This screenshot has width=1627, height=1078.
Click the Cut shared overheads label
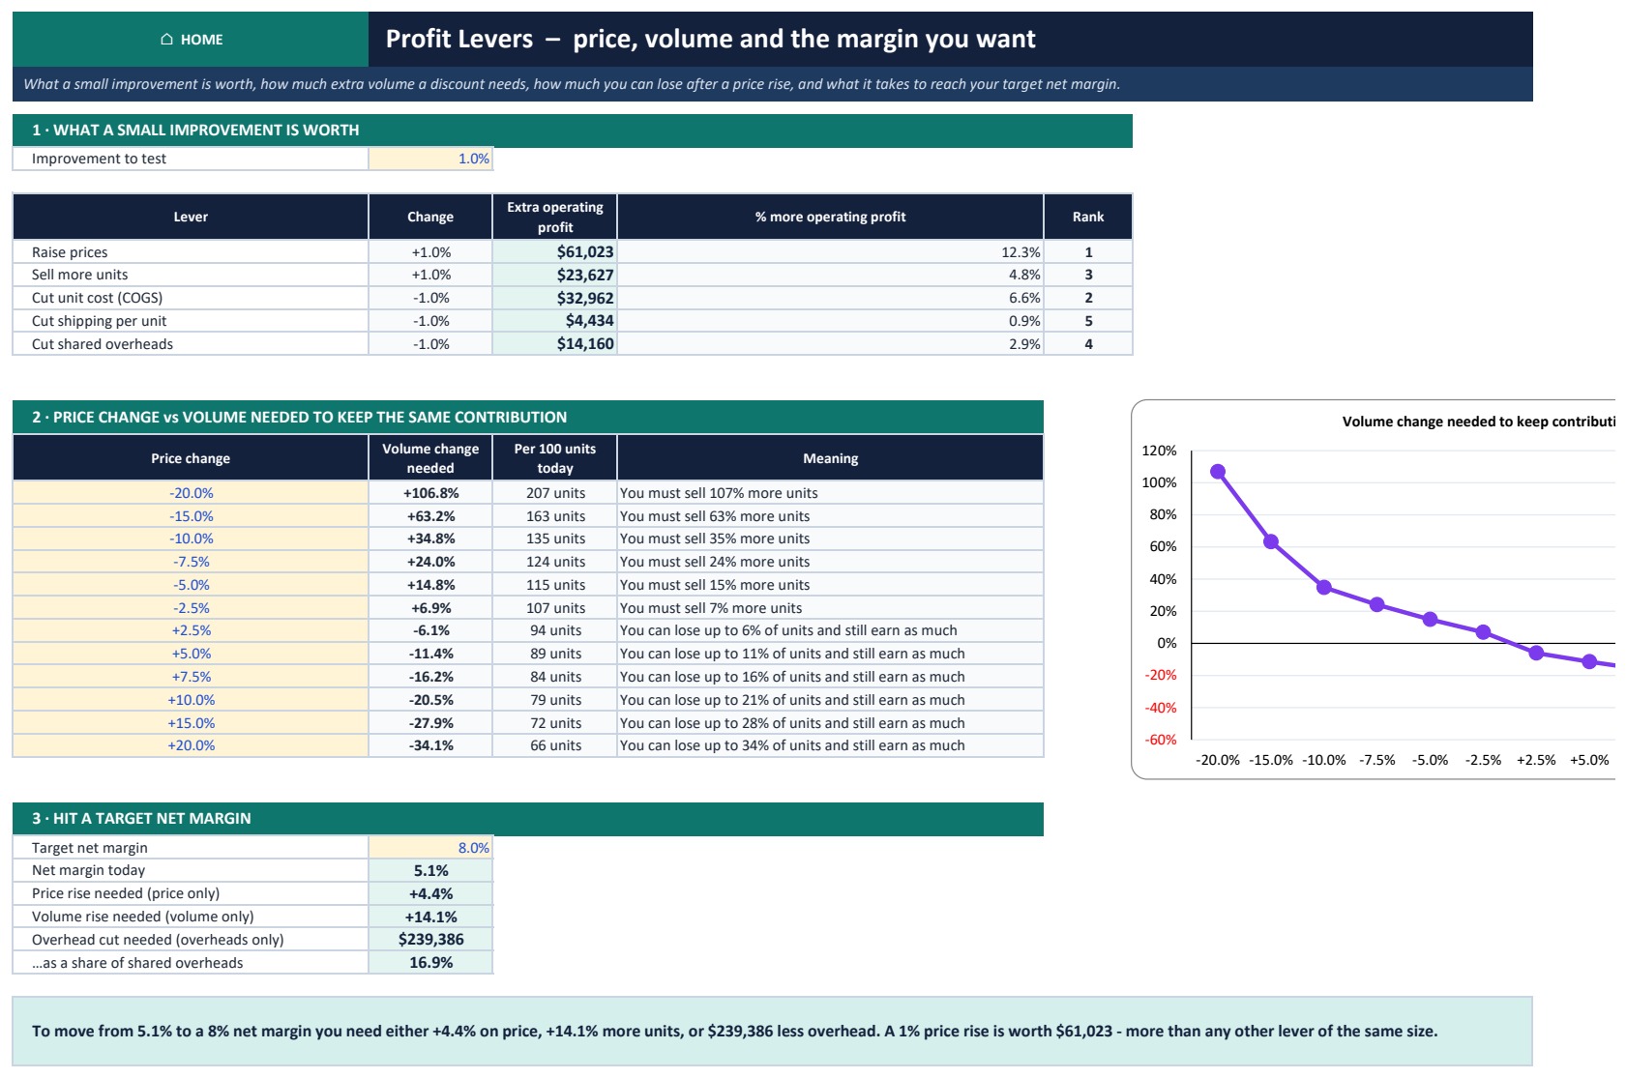click(x=102, y=344)
